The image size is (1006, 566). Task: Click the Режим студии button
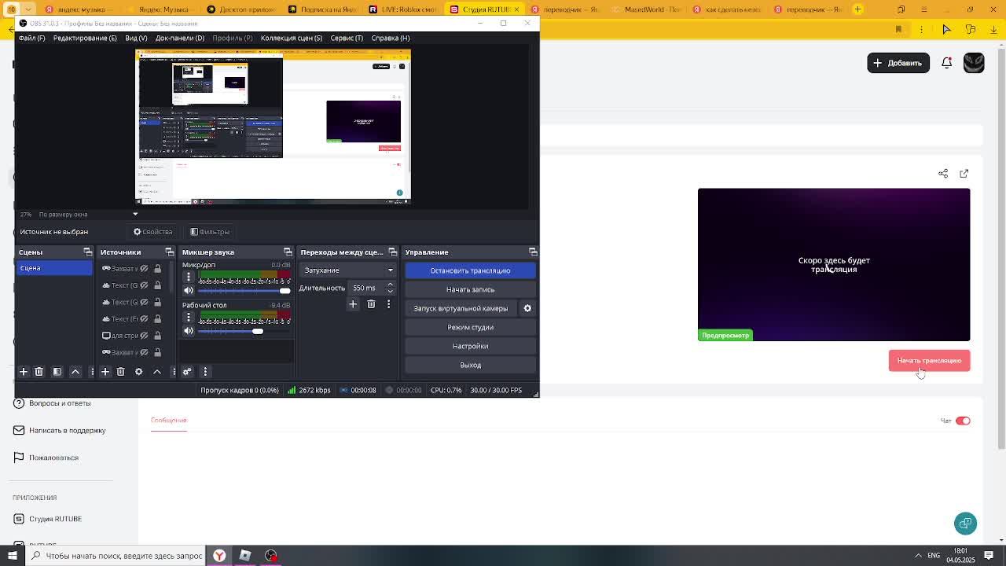pos(470,327)
